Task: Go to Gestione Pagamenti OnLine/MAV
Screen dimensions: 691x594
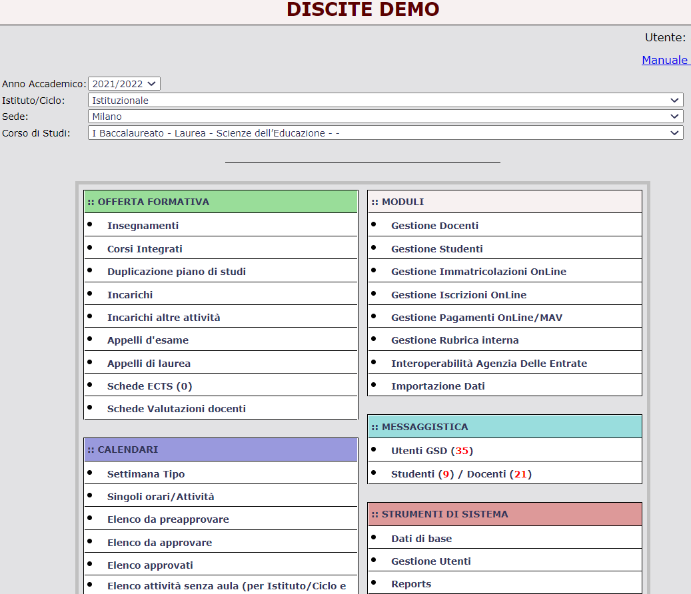Action: 476,318
